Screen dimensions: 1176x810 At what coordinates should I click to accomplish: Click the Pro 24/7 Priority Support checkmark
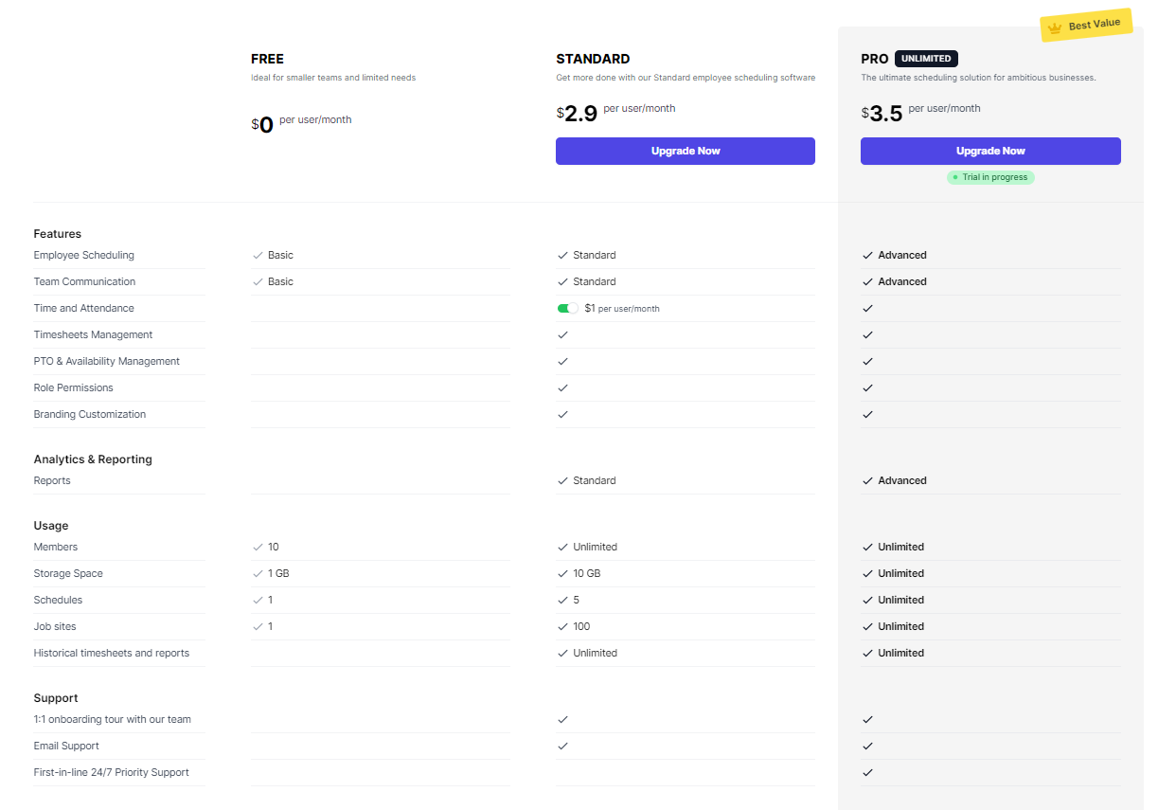click(x=867, y=772)
